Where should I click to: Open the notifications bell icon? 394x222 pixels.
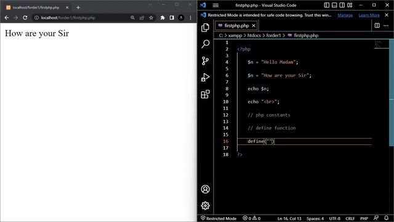point(386,218)
